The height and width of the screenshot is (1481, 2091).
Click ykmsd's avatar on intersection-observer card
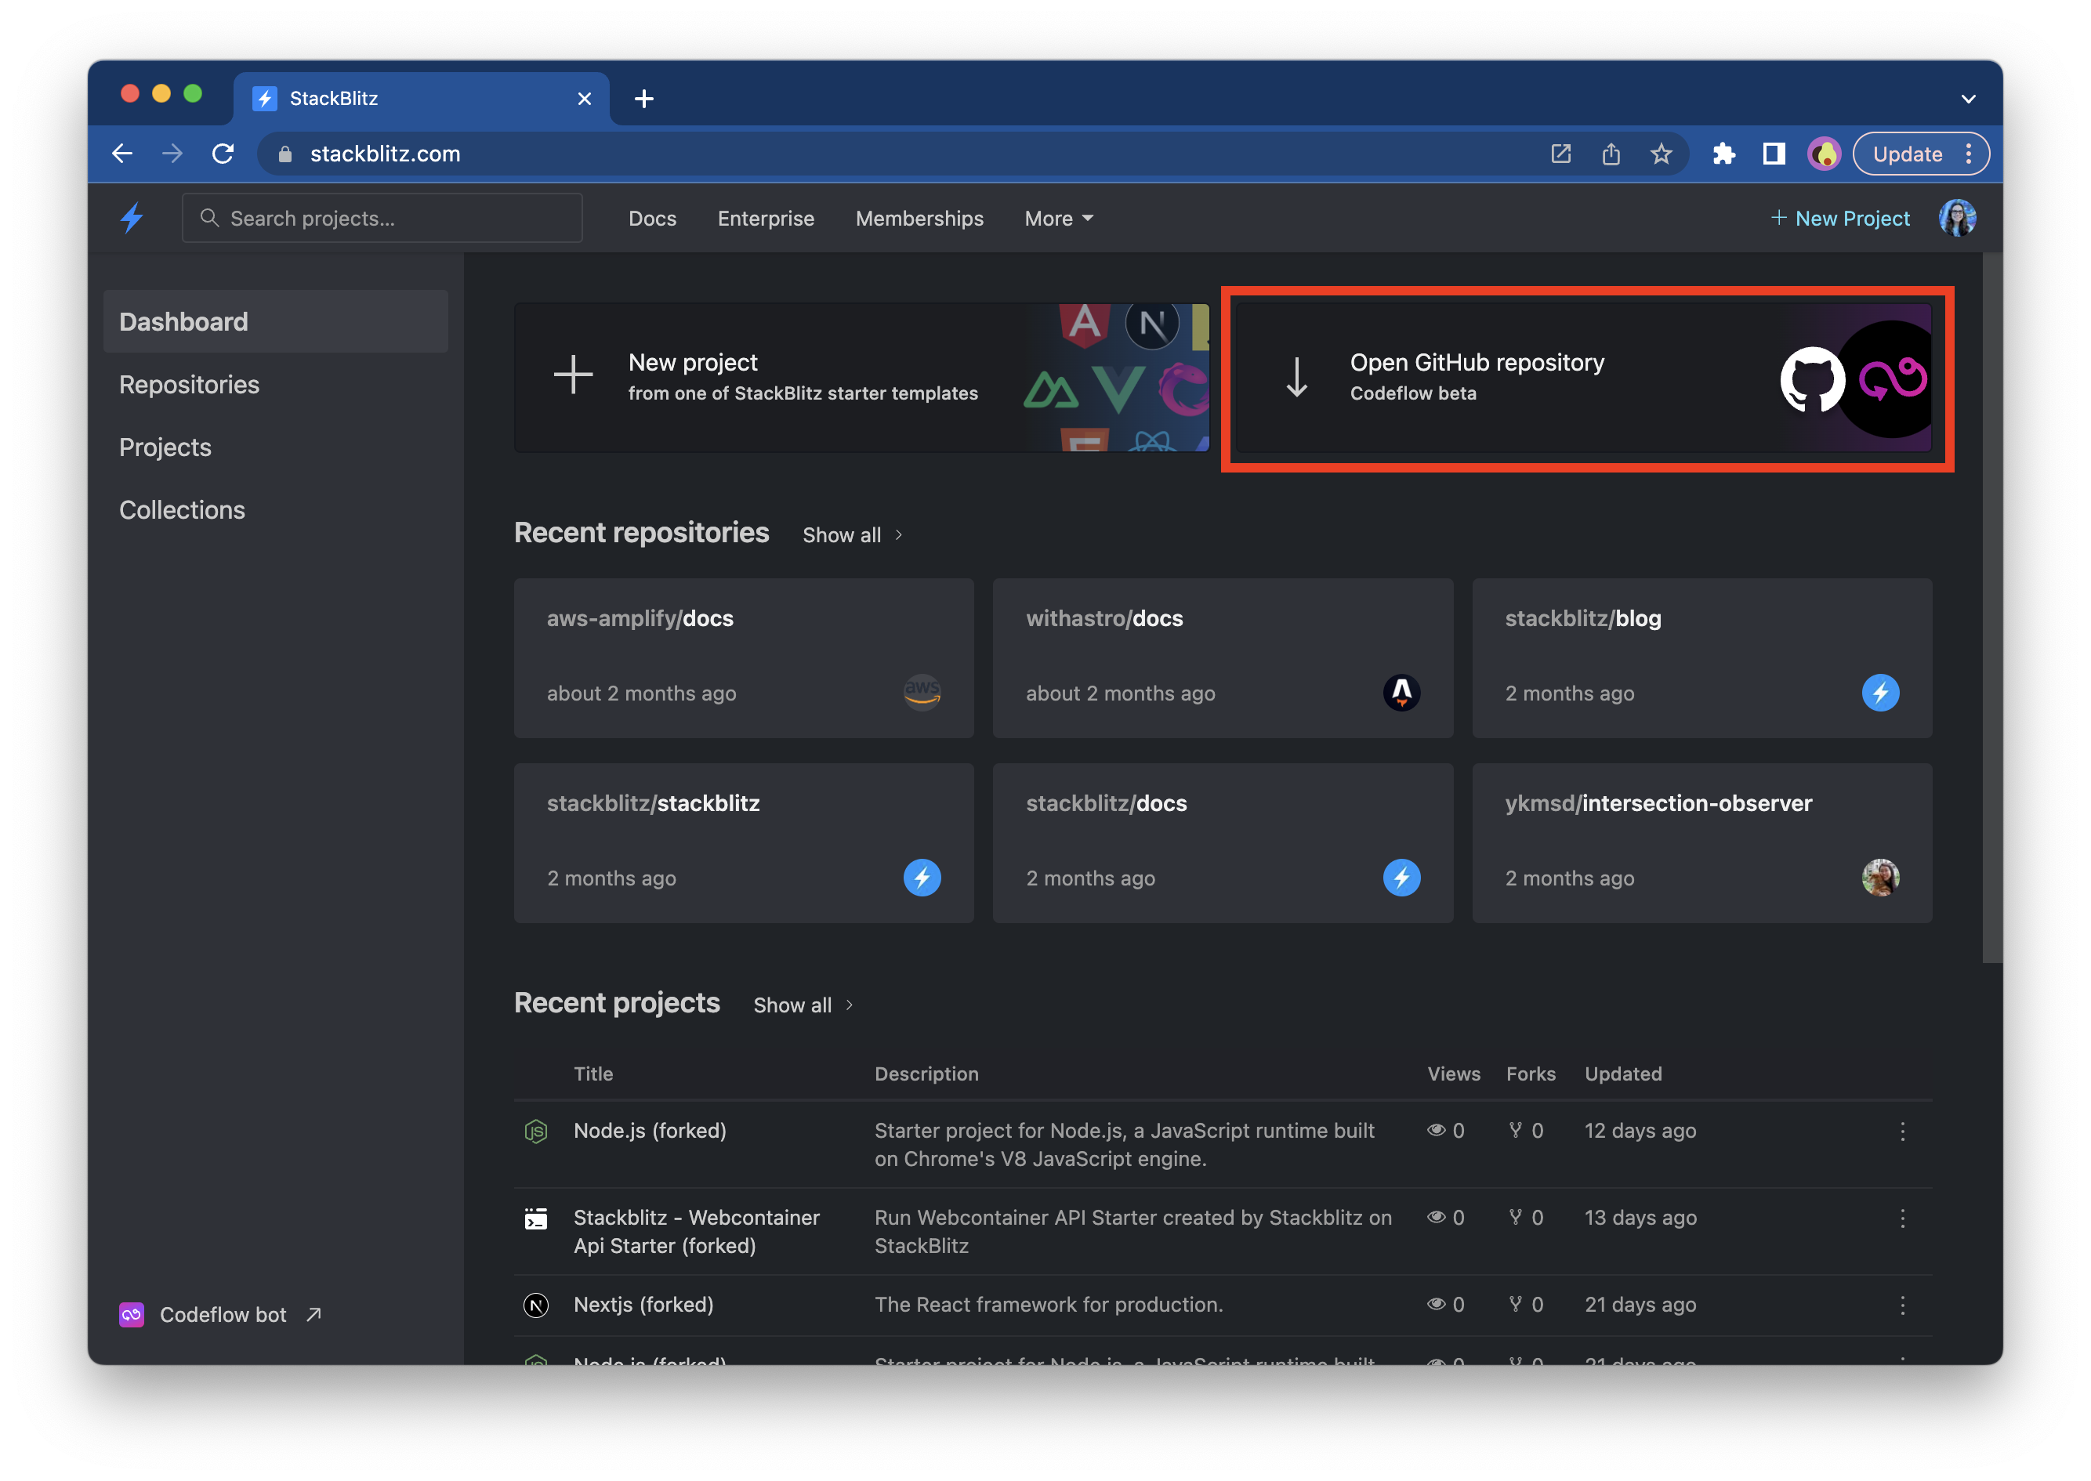pyautogui.click(x=1880, y=878)
